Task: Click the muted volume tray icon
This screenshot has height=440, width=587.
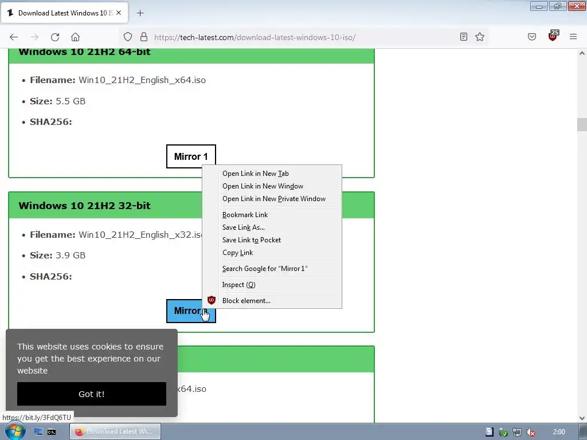Action: click(531, 432)
